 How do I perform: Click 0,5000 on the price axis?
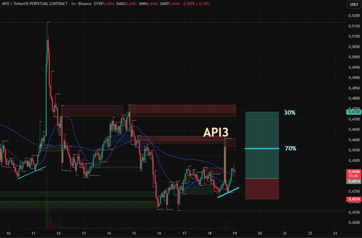point(353,57)
